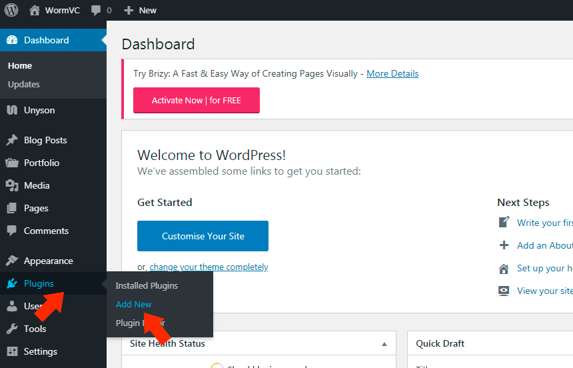Click the Dashboard page title
This screenshot has width=573, height=368.
(158, 44)
